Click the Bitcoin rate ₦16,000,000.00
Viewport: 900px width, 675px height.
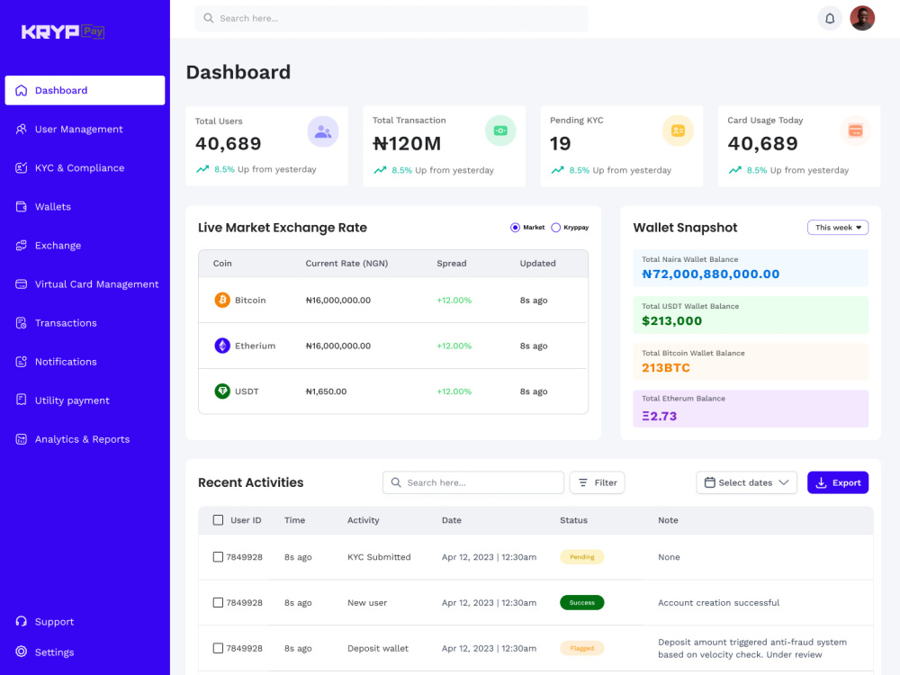tap(338, 301)
